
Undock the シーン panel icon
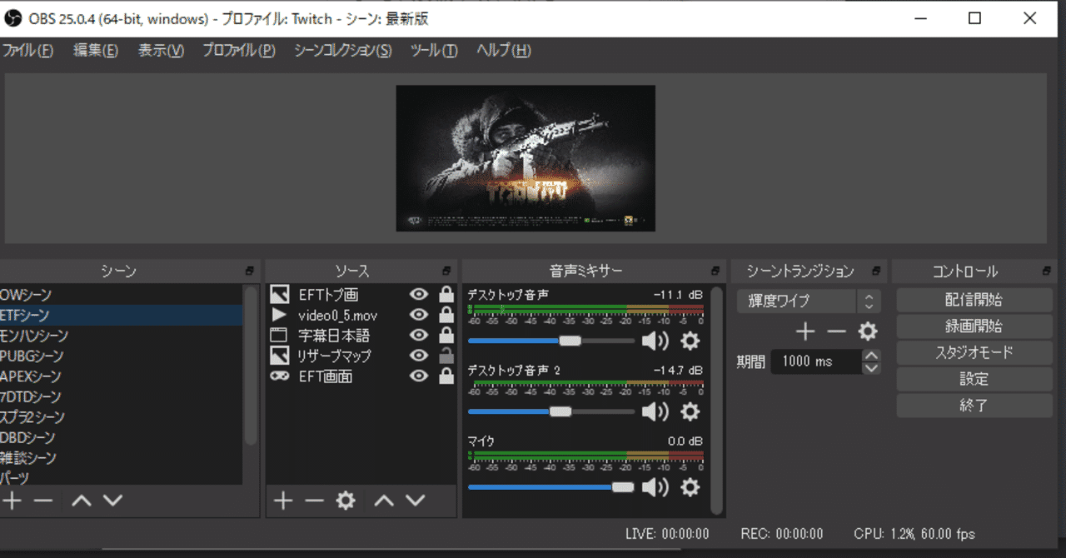click(250, 272)
